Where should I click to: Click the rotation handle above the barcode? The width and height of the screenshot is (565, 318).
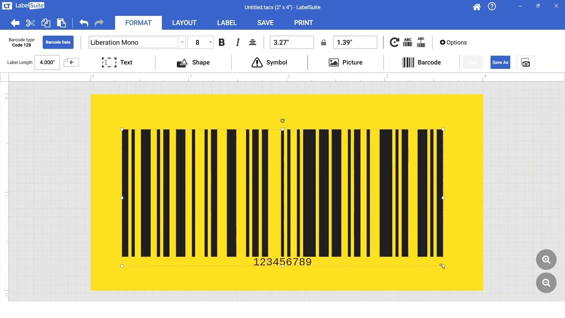(282, 121)
